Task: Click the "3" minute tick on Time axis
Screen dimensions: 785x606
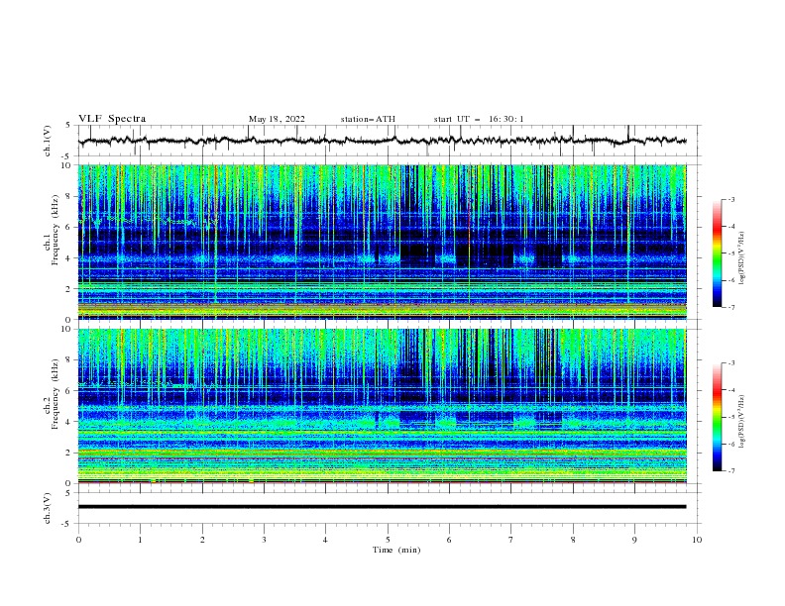Action: [x=264, y=540]
